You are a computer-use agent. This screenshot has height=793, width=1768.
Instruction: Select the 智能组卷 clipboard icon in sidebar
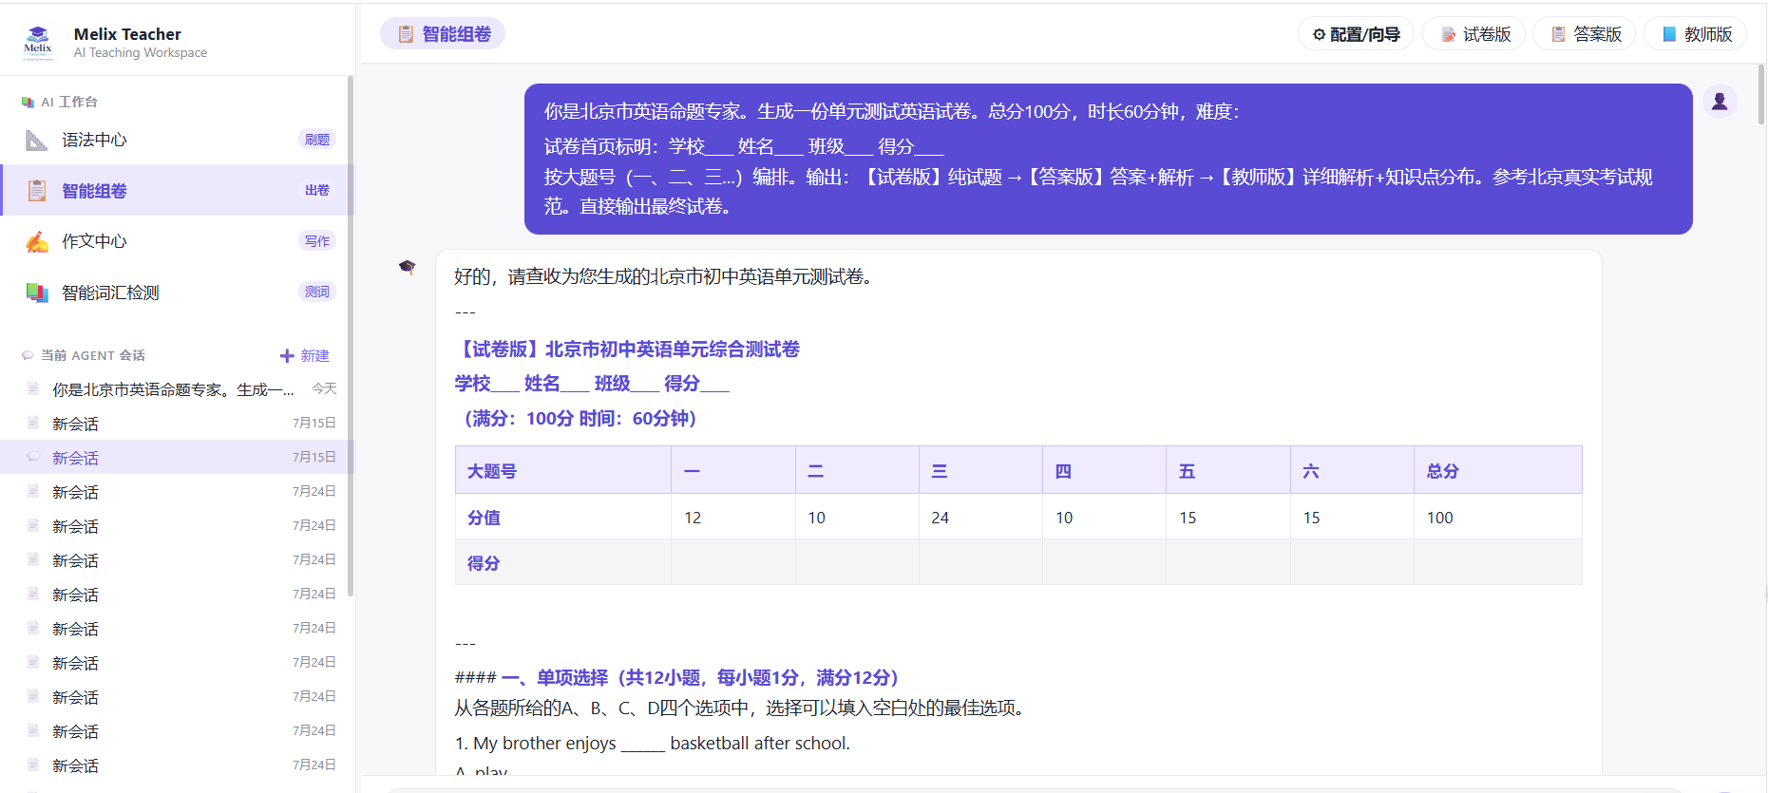pyautogui.click(x=36, y=191)
